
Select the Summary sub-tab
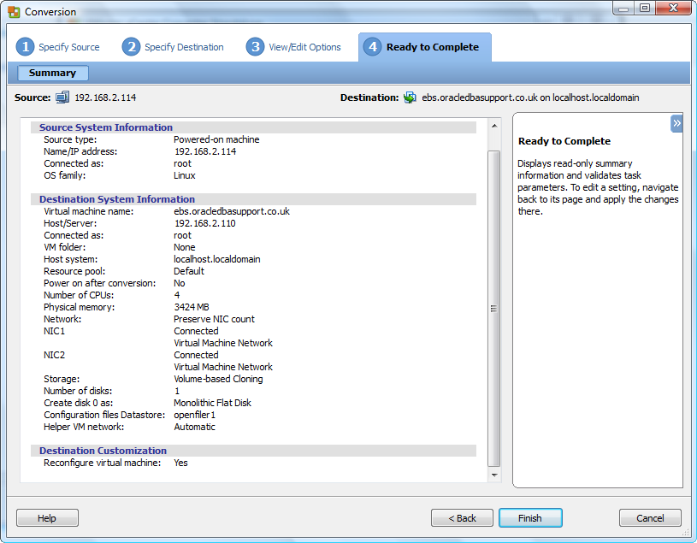[x=52, y=74]
